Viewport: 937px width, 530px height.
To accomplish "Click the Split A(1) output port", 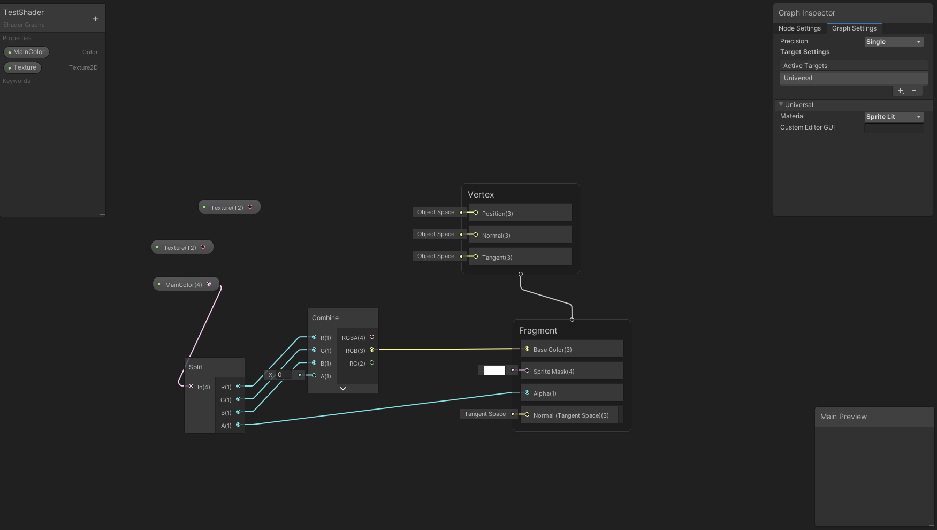I will (238, 425).
